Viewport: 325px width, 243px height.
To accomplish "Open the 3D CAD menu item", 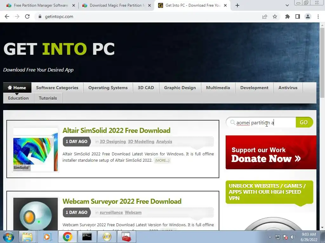I will 146,88.
